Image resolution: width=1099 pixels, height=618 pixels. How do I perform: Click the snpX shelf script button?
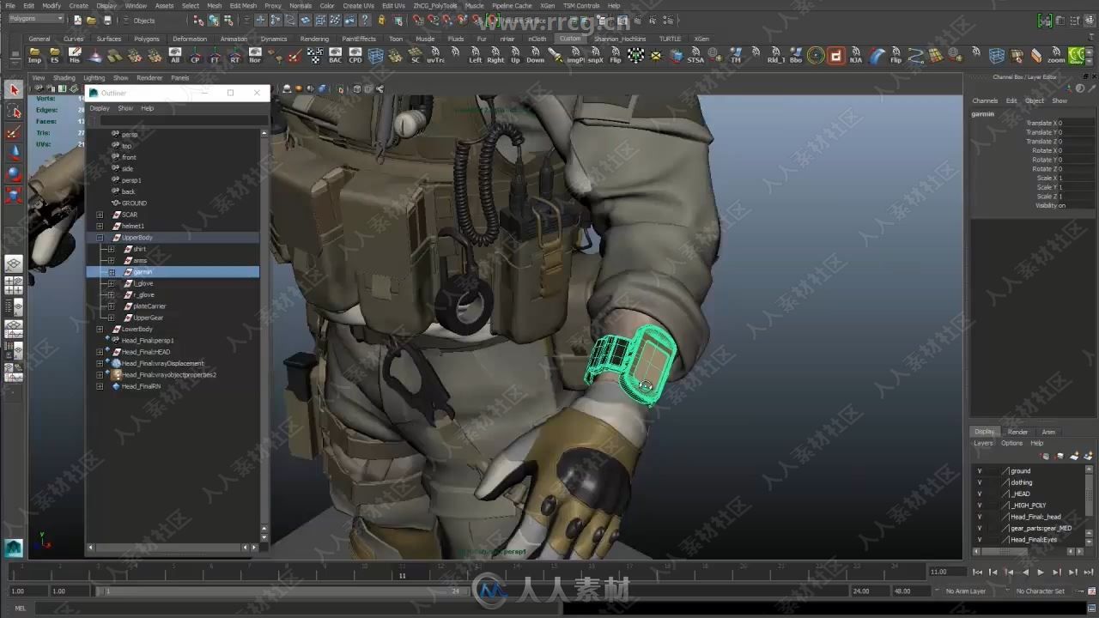596,57
